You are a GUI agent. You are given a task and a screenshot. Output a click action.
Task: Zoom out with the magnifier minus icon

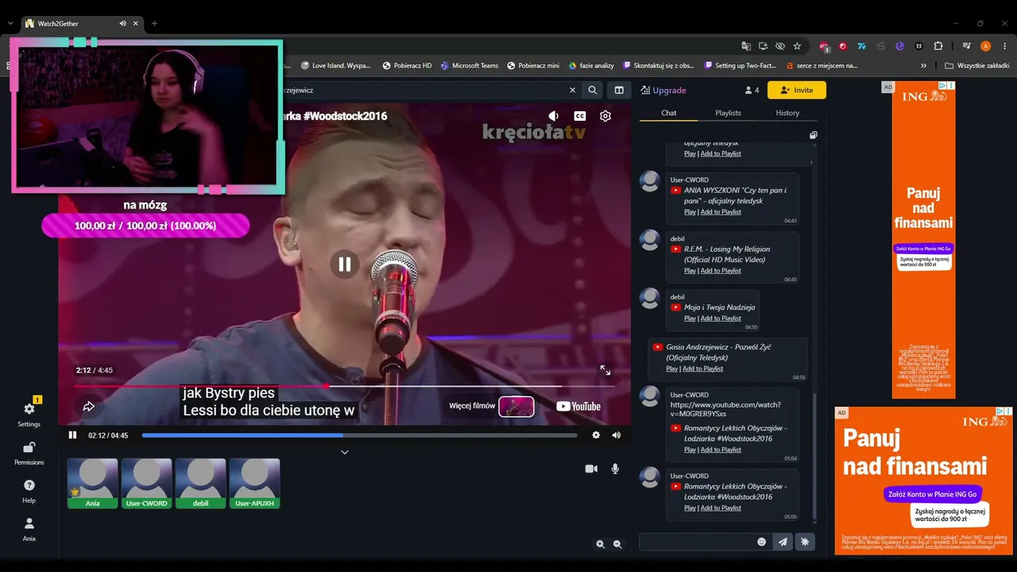coord(617,544)
